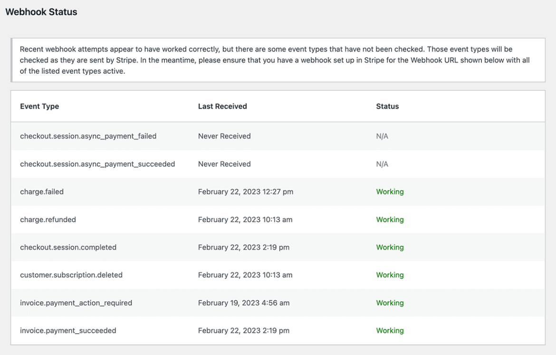Click Working next to customer.subscription.deleted

390,275
